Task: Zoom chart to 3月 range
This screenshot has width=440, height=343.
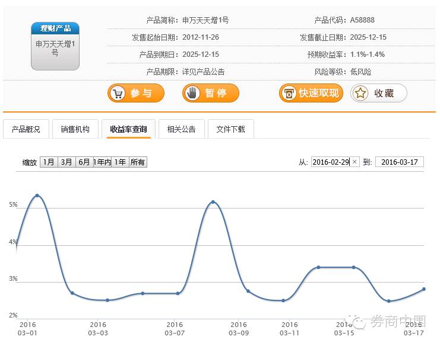Action: 67,162
